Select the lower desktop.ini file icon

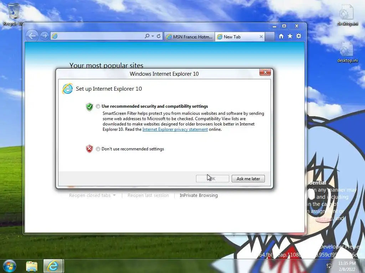tap(347, 52)
